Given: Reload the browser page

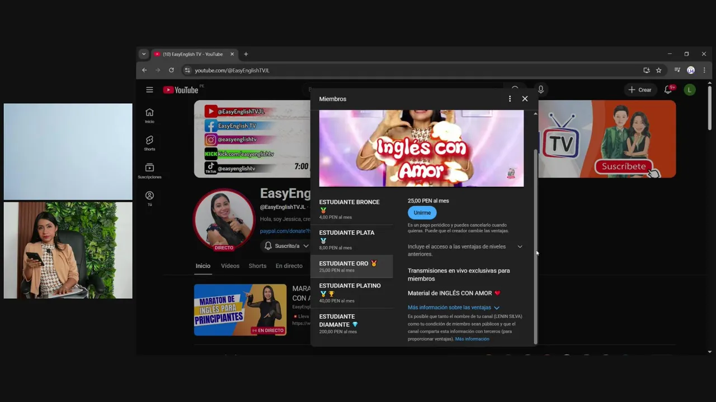Looking at the screenshot, I should coord(171,70).
